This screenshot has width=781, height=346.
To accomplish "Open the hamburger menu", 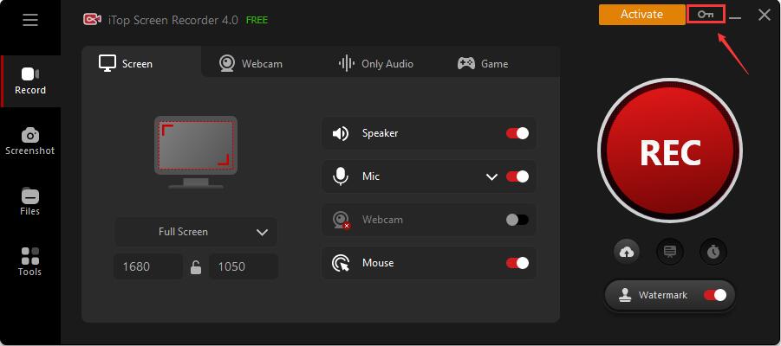I will [x=30, y=20].
